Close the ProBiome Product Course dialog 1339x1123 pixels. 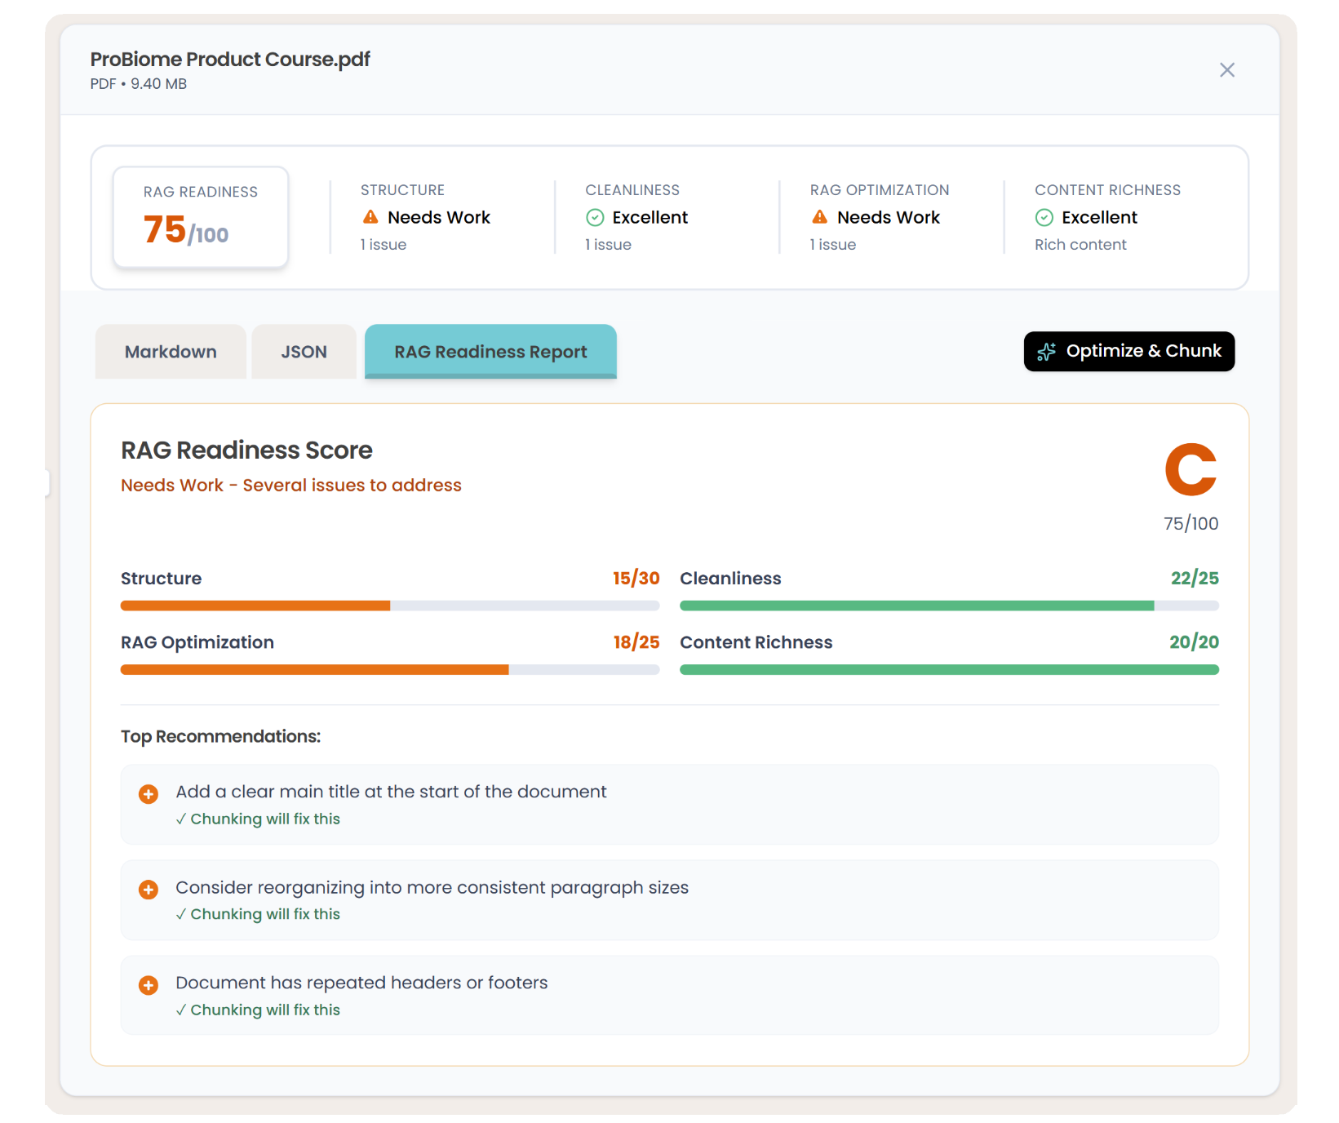coord(1226,70)
